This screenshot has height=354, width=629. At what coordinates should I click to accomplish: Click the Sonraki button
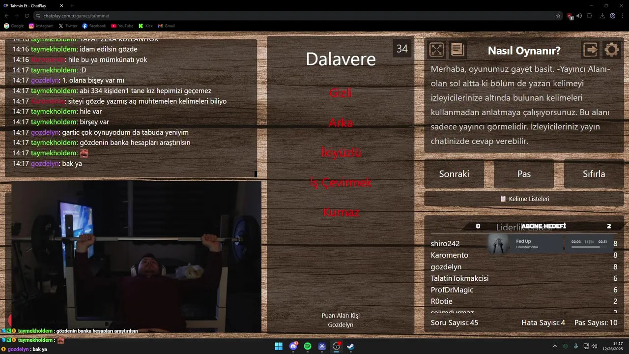[x=454, y=174]
